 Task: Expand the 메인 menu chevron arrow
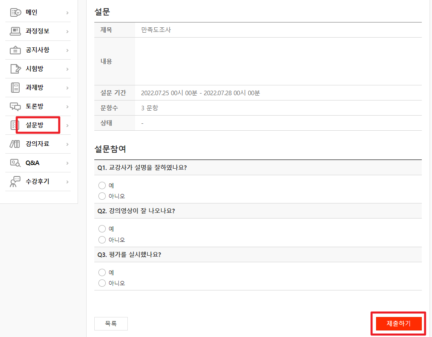67,13
